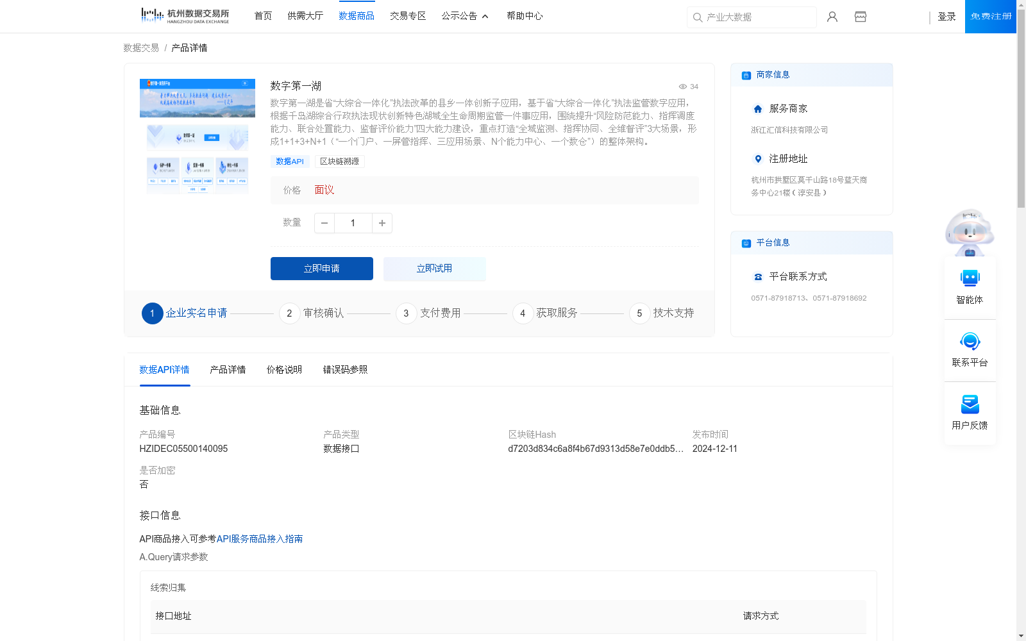This screenshot has width=1026, height=641.
Task: Click the vertical page scrollbar
Action: pos(1021,109)
